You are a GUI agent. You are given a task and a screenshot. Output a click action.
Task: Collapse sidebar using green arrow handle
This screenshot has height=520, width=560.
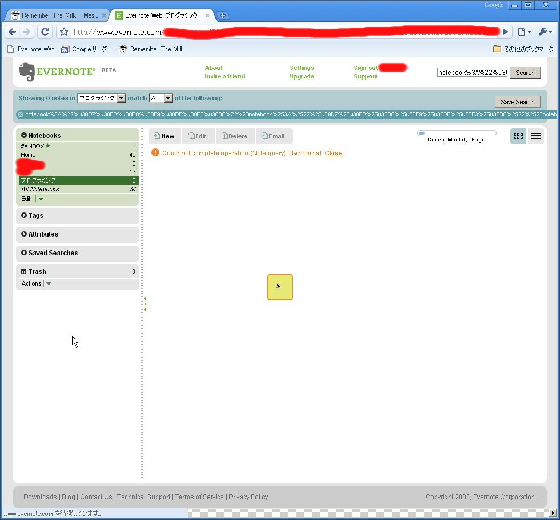coord(145,304)
